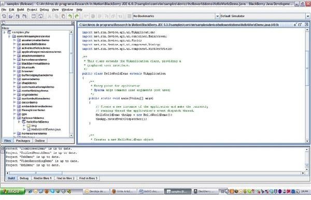Switch to the Packages tab

click(x=23, y=140)
